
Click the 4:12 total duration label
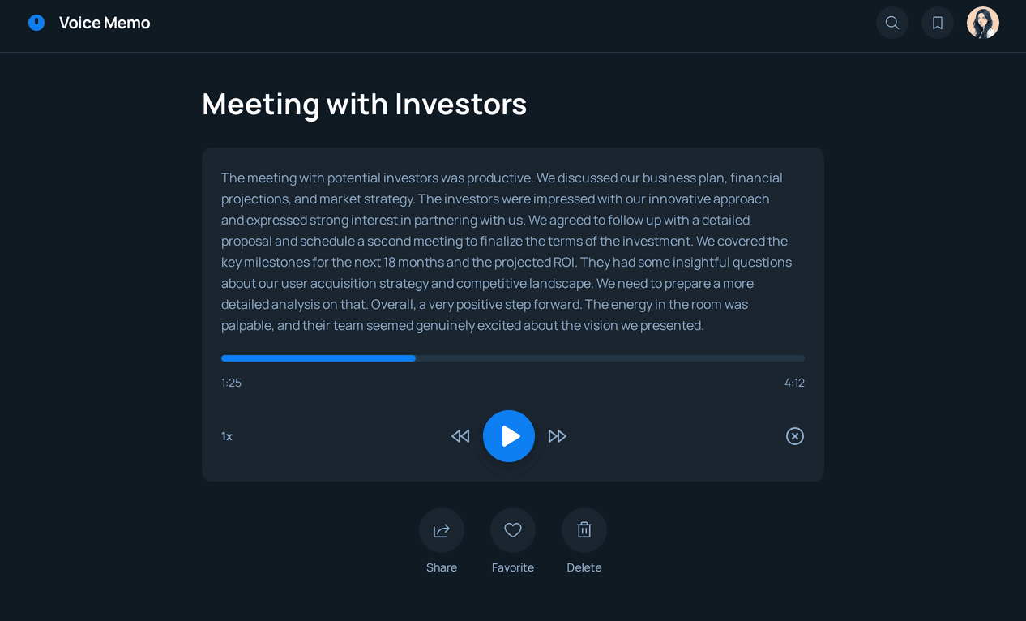click(794, 383)
